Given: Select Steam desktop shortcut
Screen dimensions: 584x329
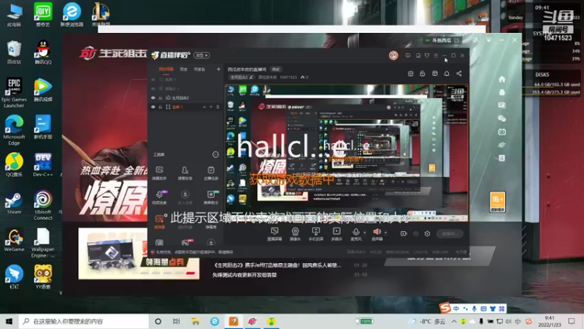Looking at the screenshot, I should [x=14, y=203].
